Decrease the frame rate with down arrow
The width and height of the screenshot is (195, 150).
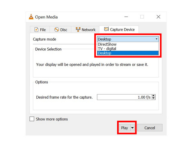[153, 98]
